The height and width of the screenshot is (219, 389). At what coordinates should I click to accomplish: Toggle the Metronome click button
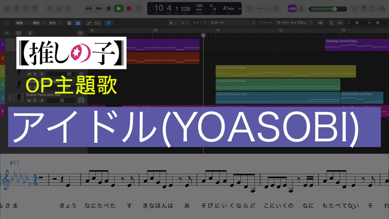pyautogui.click(x=301, y=9)
